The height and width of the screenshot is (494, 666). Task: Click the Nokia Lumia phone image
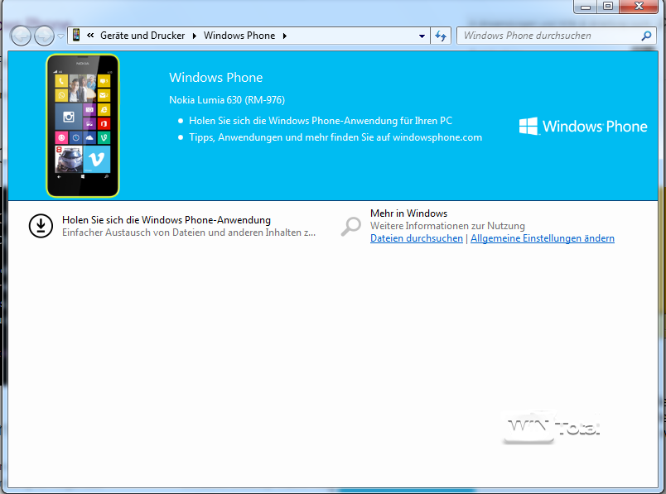pyautogui.click(x=83, y=126)
